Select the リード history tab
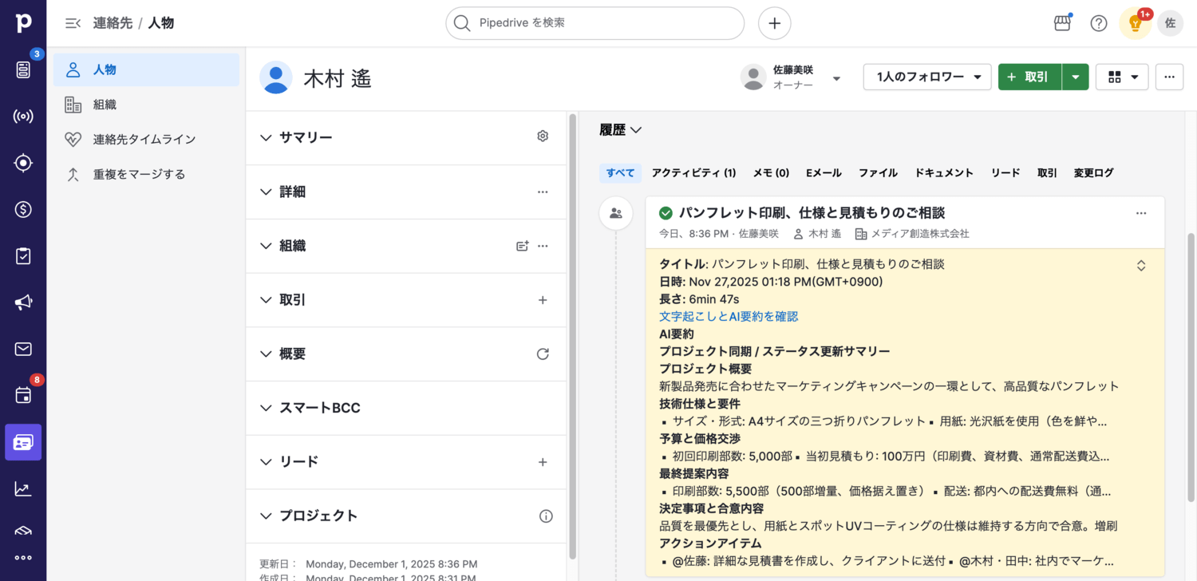Image resolution: width=1197 pixels, height=581 pixels. (x=1005, y=172)
